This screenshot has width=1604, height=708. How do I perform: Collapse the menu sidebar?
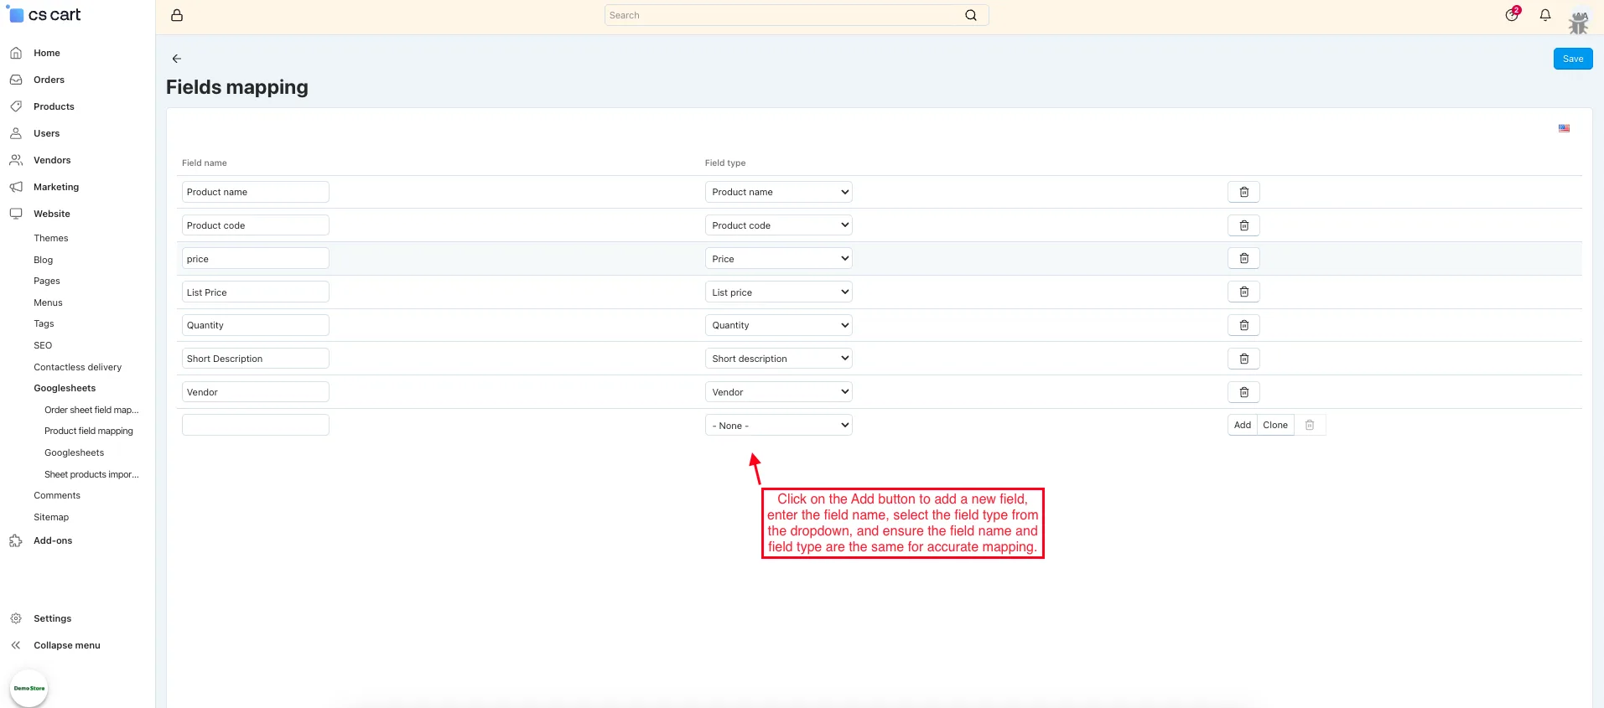(x=67, y=645)
